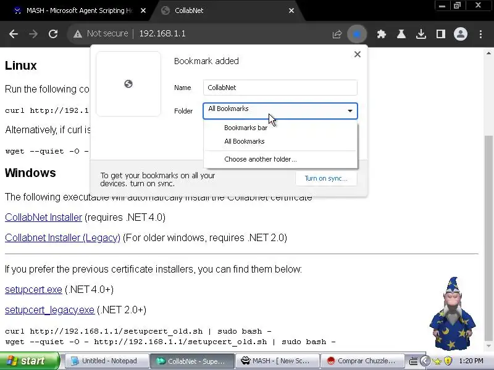Click the page vertical scrollbar thumb
This screenshot has height=370, width=494.
point(488,238)
